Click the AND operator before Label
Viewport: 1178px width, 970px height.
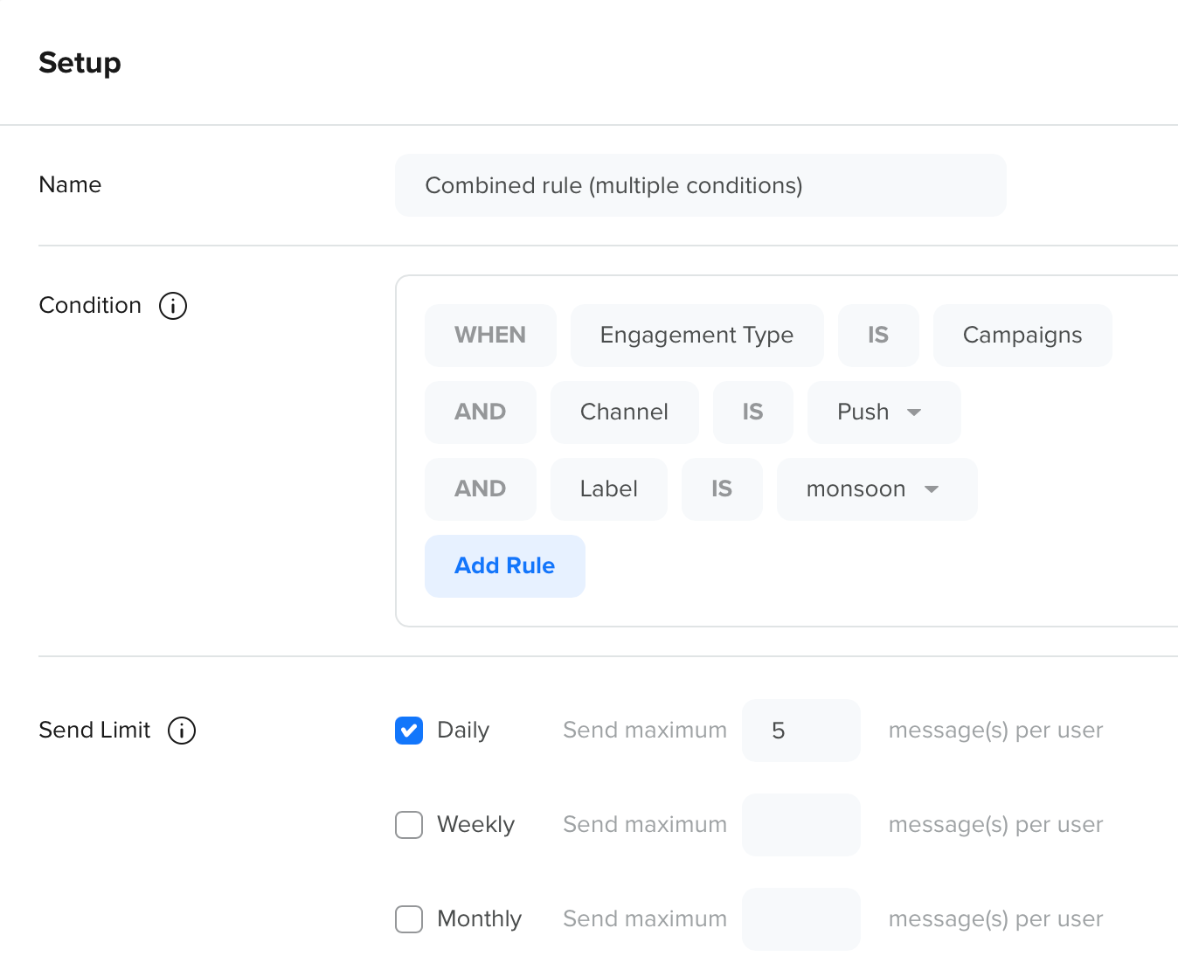[481, 489]
